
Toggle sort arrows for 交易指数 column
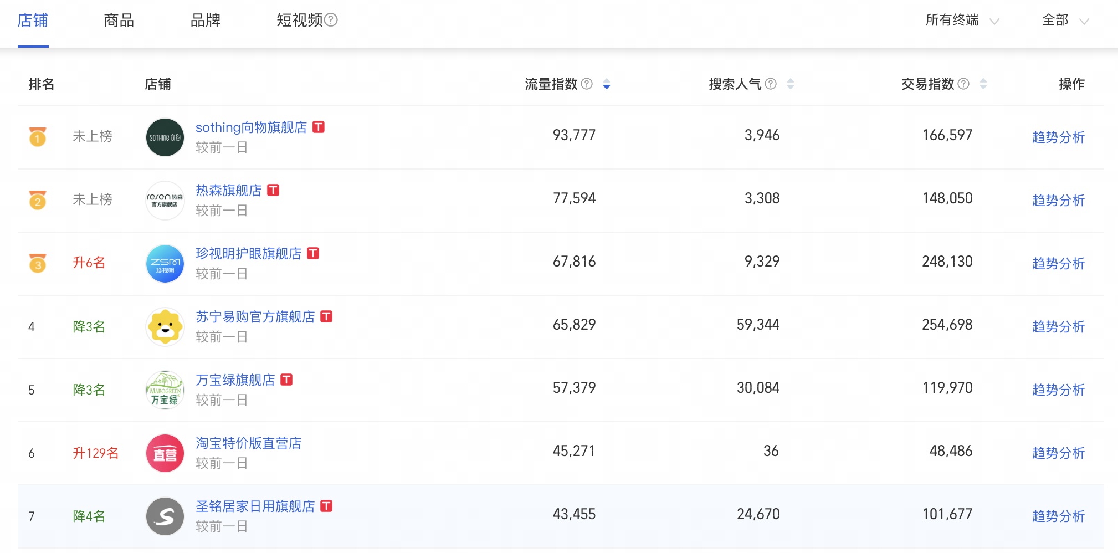[983, 84]
